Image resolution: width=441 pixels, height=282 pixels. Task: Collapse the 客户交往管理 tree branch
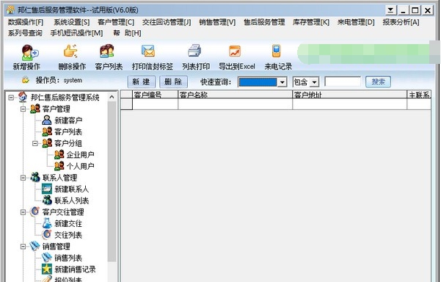pyautogui.click(x=23, y=212)
